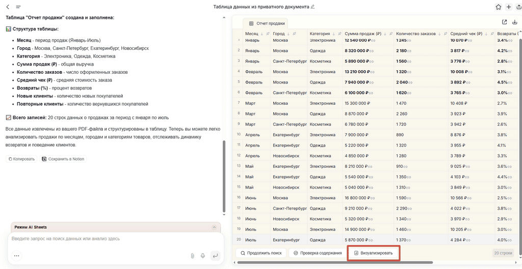This screenshot has width=522, height=269.
Task: Select the 6 780 000 ₽ sales cell
Action: pyautogui.click(x=368, y=124)
